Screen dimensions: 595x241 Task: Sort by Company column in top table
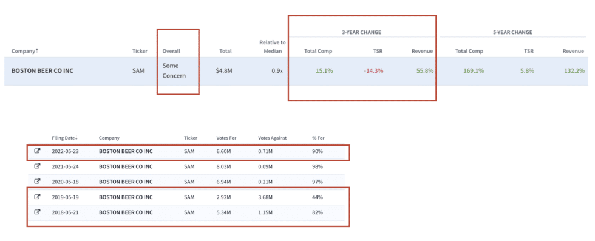[x=25, y=51]
